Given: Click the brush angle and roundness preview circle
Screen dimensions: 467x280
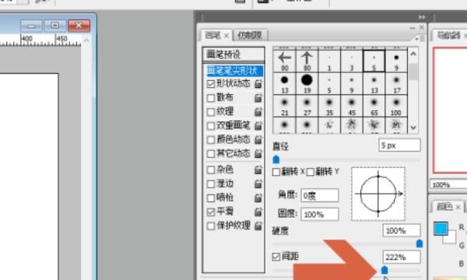Looking at the screenshot, I should tap(378, 194).
